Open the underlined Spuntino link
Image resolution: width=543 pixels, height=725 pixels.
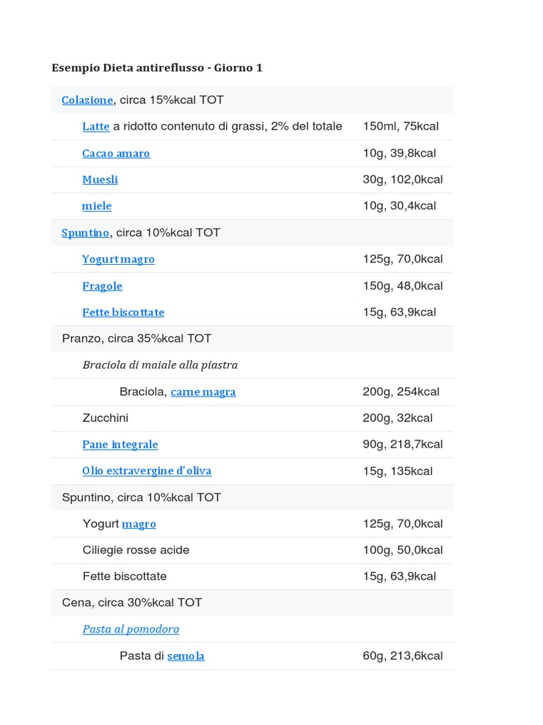(x=86, y=233)
